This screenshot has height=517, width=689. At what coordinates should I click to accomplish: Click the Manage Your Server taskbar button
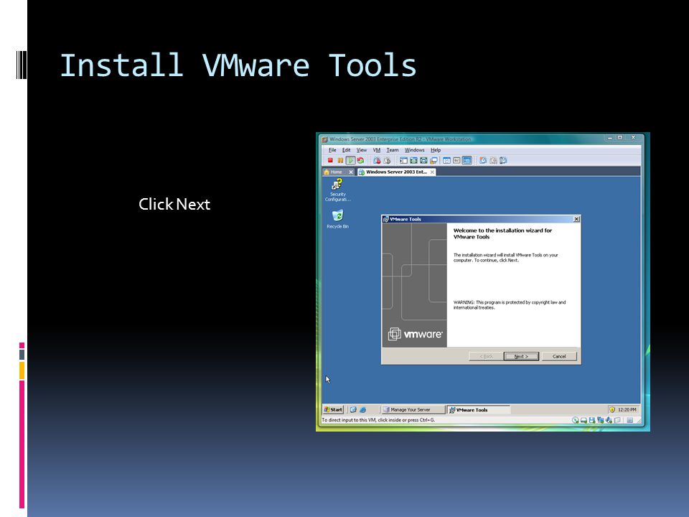(x=413, y=409)
